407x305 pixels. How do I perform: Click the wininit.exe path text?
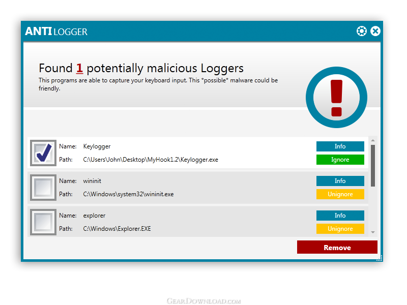tap(128, 194)
